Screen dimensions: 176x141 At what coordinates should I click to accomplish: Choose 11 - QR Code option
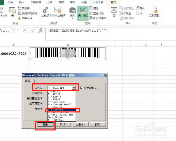[62, 120]
